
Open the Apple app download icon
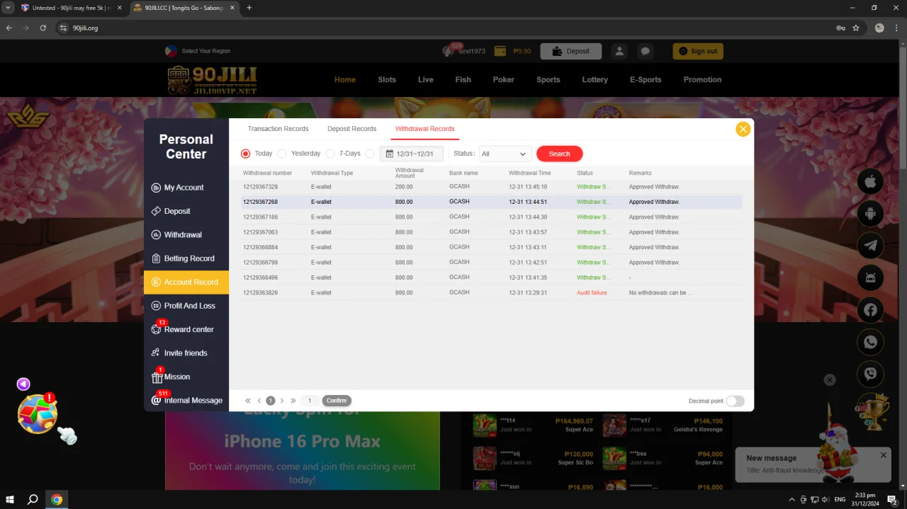click(x=870, y=182)
